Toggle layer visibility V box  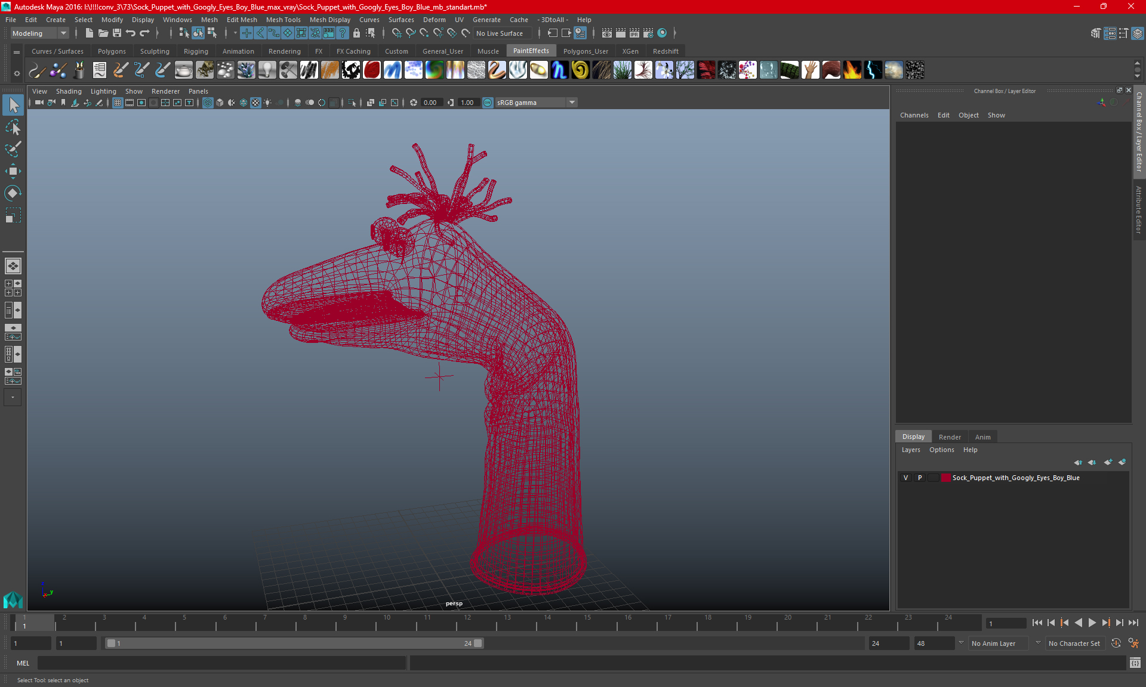point(906,478)
